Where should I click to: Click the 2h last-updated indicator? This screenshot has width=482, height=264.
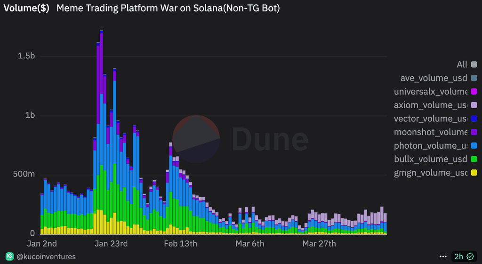pyautogui.click(x=458, y=256)
